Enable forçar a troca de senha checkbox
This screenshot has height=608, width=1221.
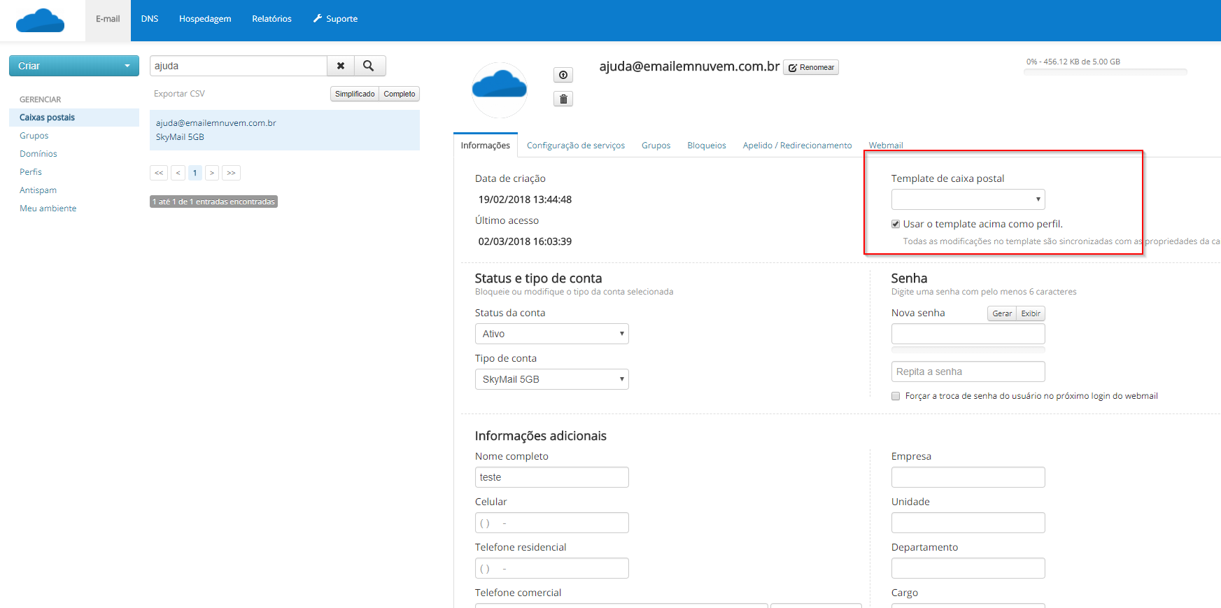pyautogui.click(x=896, y=396)
